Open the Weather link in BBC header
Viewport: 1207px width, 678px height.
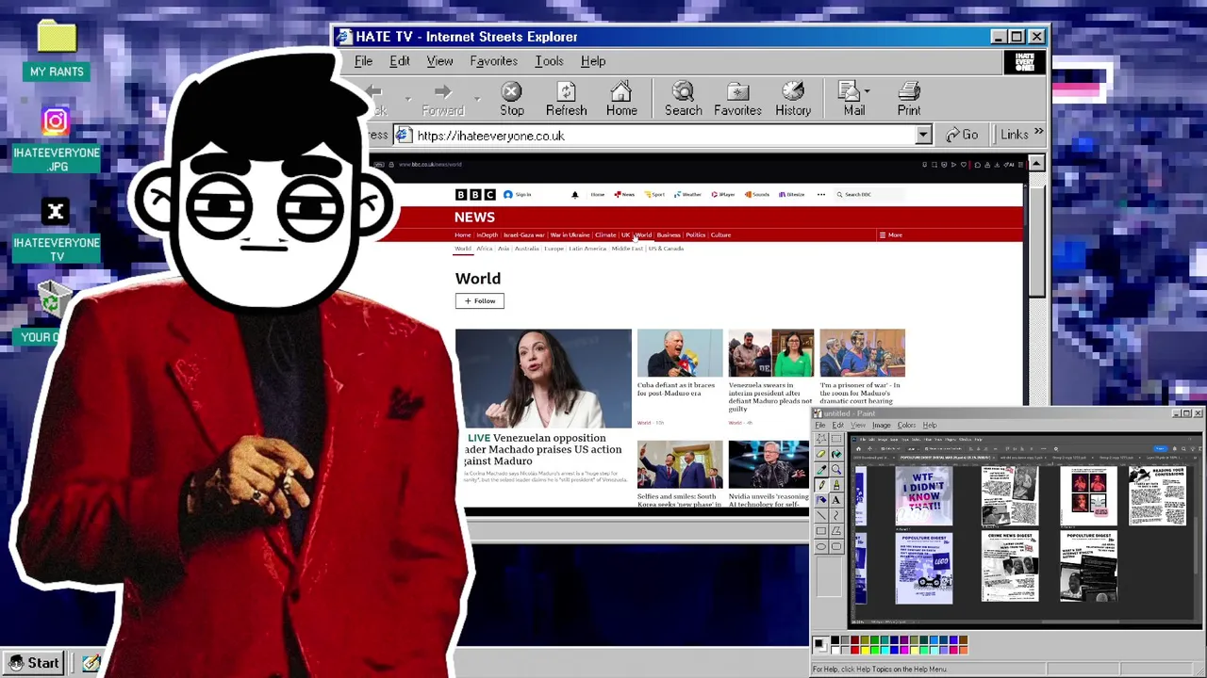point(688,194)
